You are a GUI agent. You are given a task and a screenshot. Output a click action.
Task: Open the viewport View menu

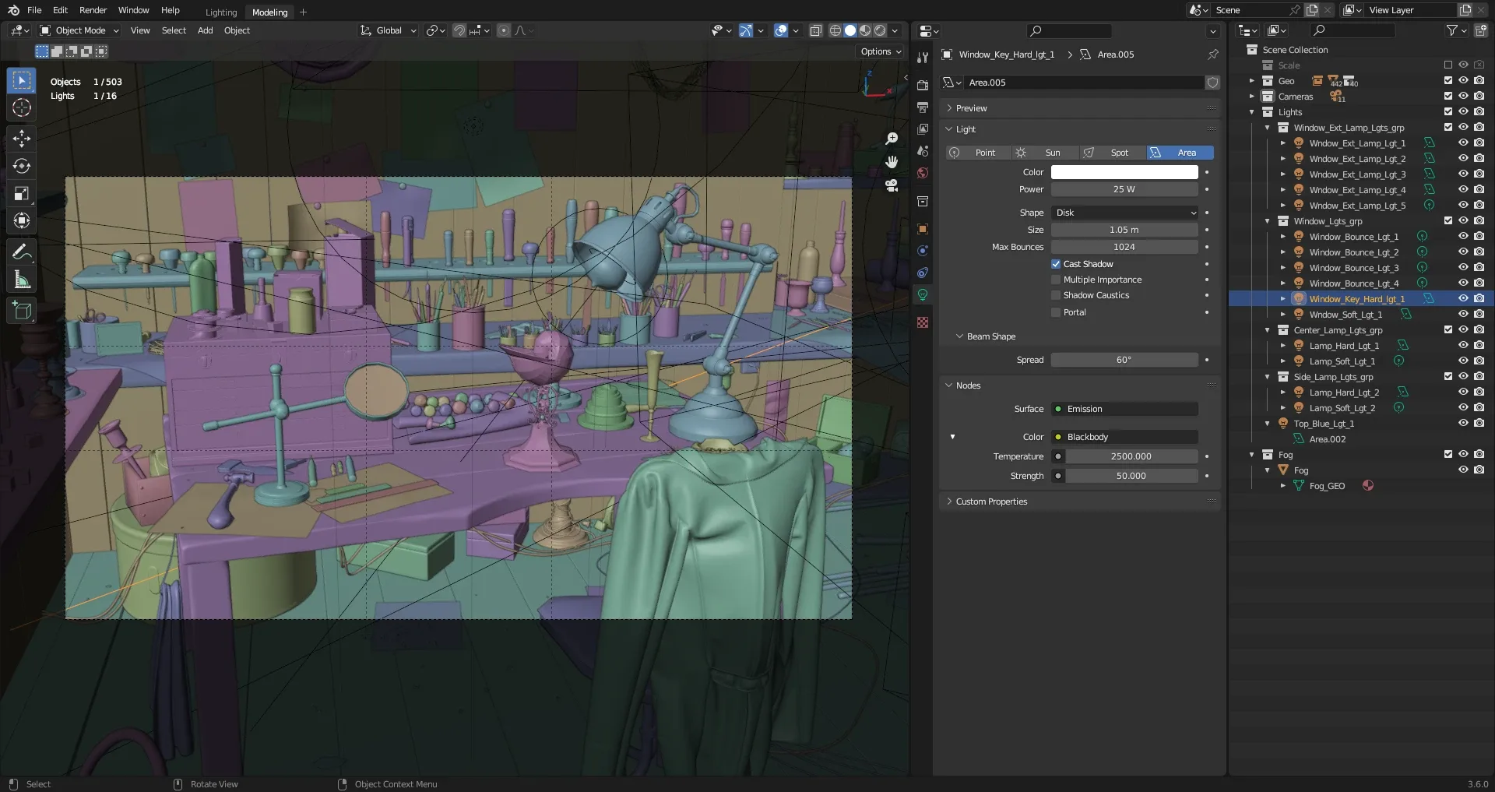140,30
